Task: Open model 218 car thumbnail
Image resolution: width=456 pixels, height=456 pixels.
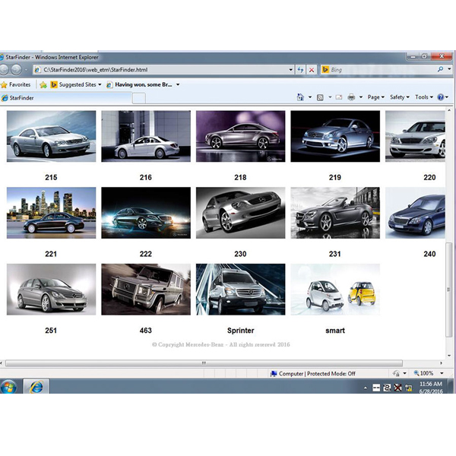Action: [240, 136]
